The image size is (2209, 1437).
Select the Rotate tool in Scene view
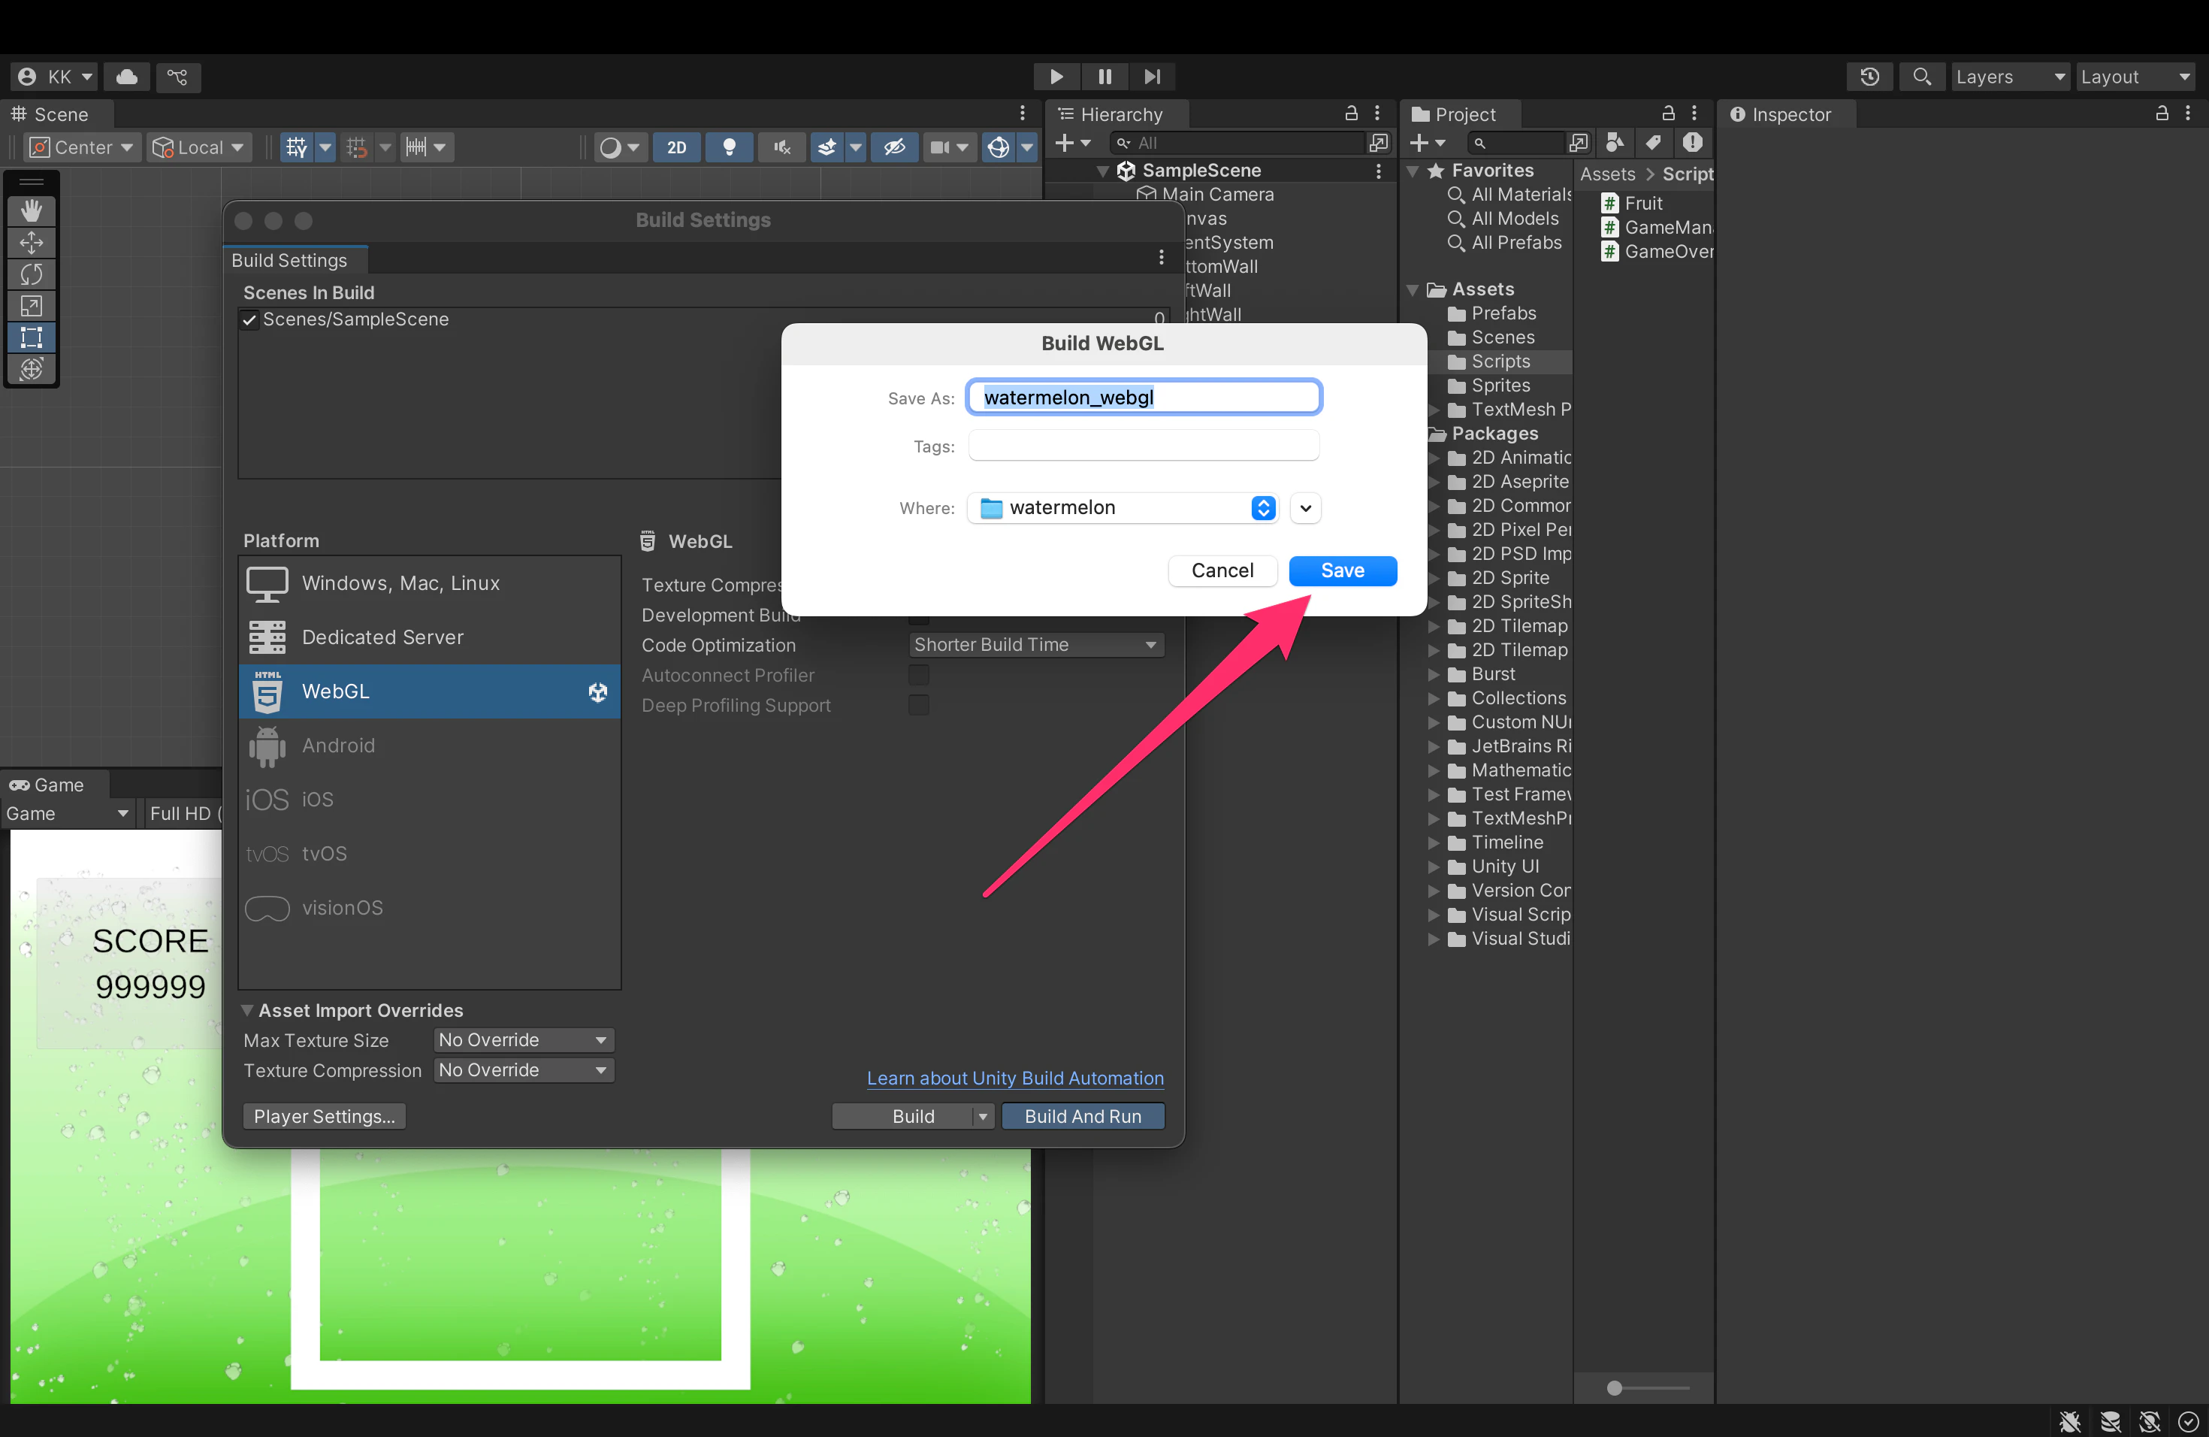(x=32, y=274)
